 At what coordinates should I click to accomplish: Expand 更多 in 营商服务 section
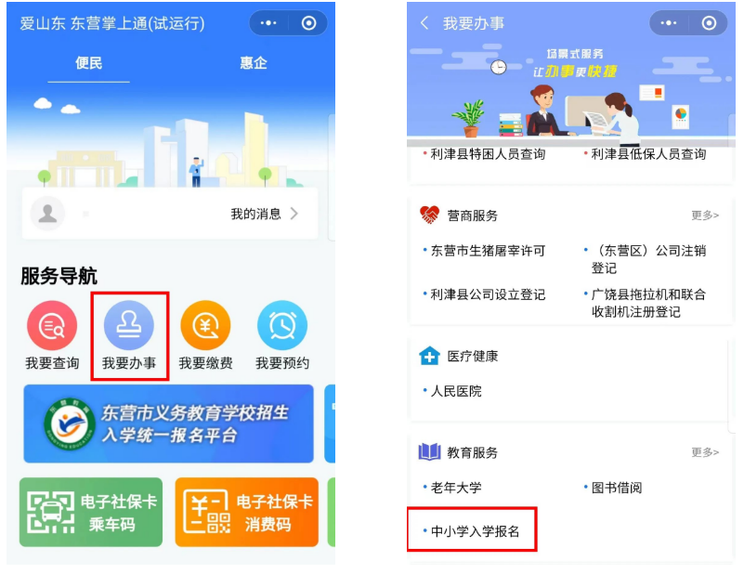click(705, 215)
